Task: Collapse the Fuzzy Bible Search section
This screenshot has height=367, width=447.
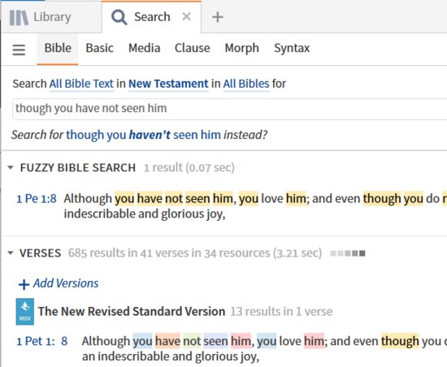Action: pyautogui.click(x=11, y=167)
